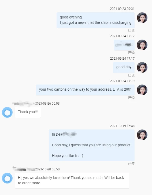Click the 2021-10-19 15:48 timestamp
Screen dimensions: 152x195
(x=122, y=126)
